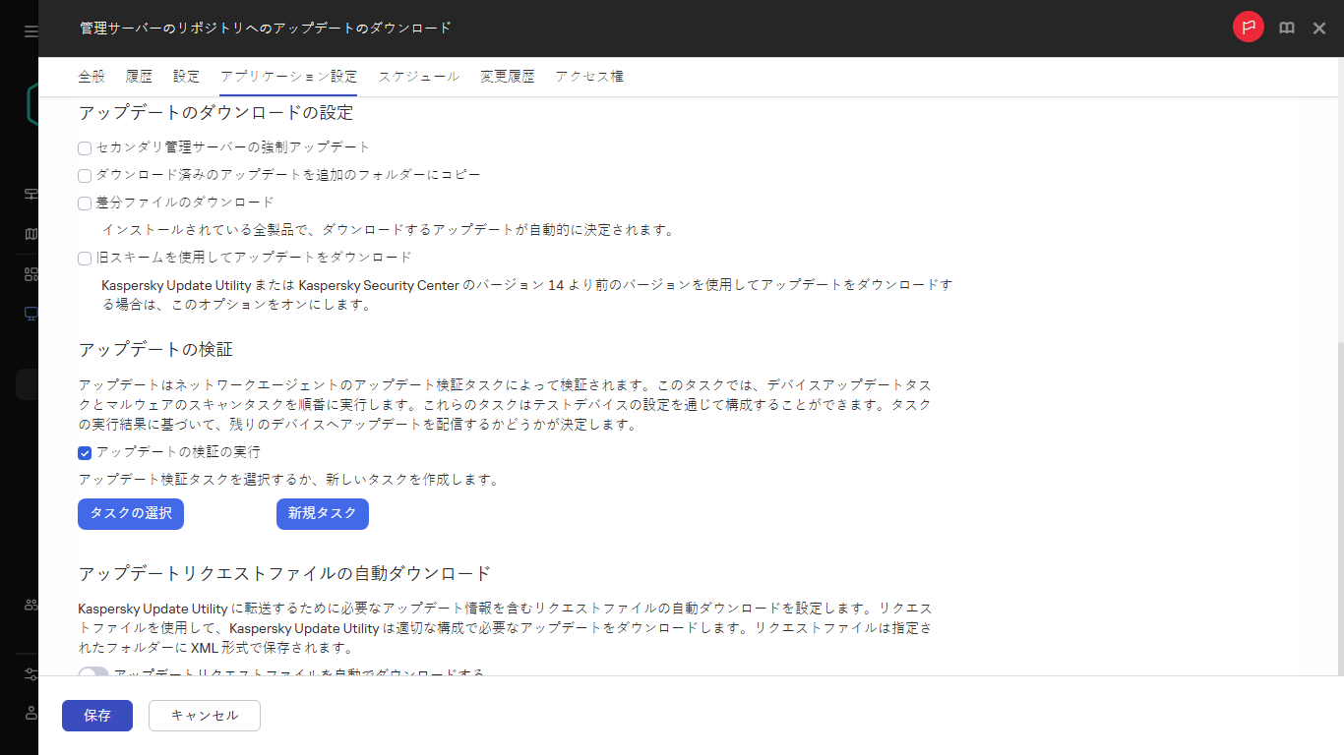Open the アクセス権 tab
The width and height of the screenshot is (1344, 755).
click(588, 76)
